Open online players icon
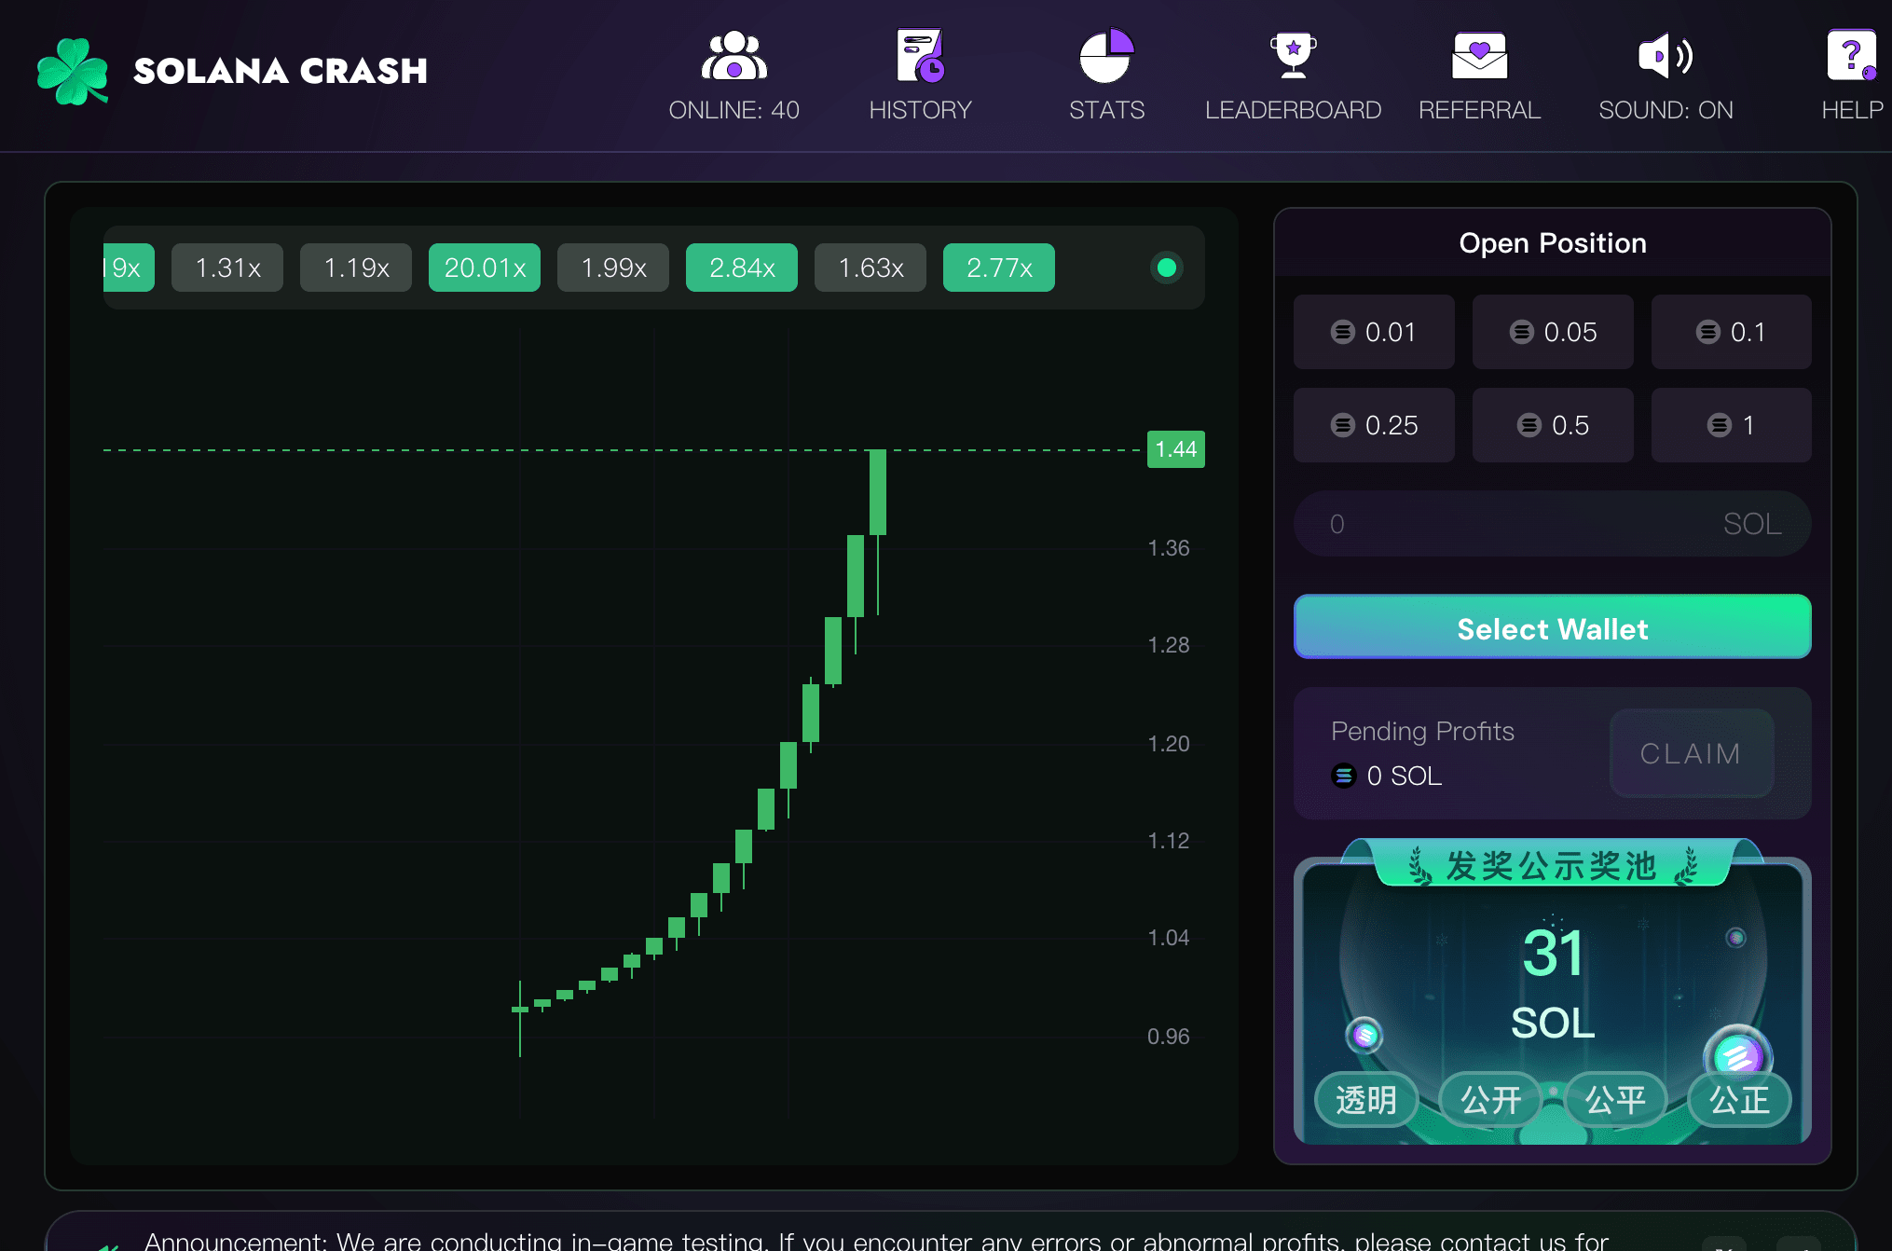This screenshot has height=1251, width=1892. pyautogui.click(x=733, y=56)
